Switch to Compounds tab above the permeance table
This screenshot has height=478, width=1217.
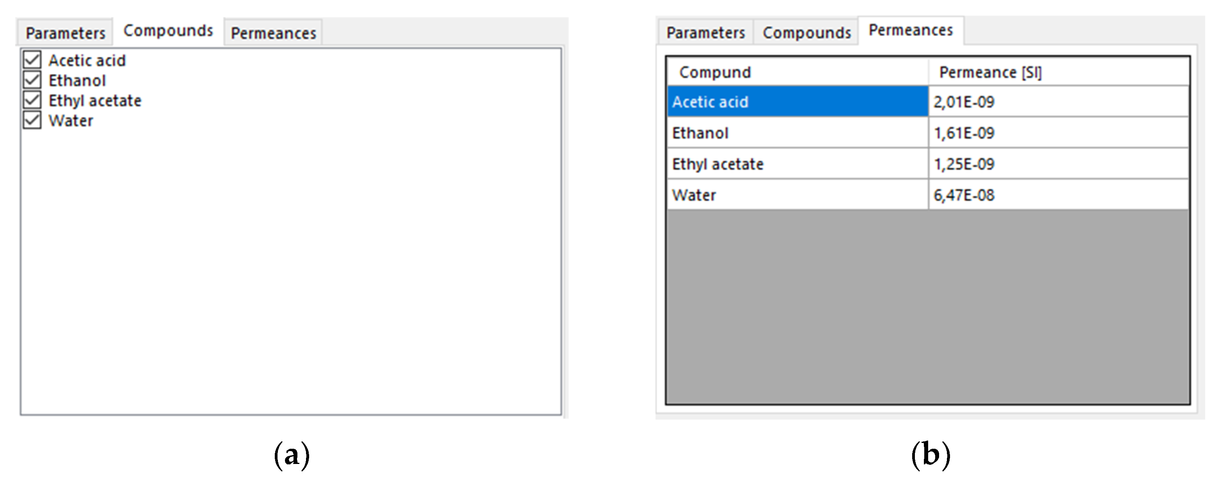point(806,33)
